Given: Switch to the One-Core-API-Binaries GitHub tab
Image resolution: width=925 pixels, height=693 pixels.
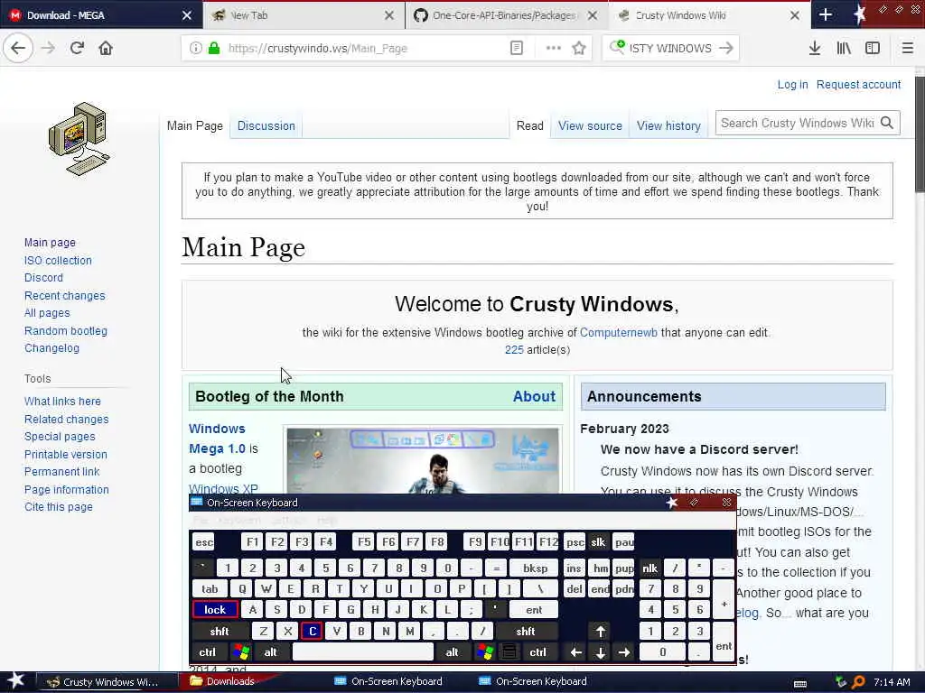Looking at the screenshot, I should point(504,15).
